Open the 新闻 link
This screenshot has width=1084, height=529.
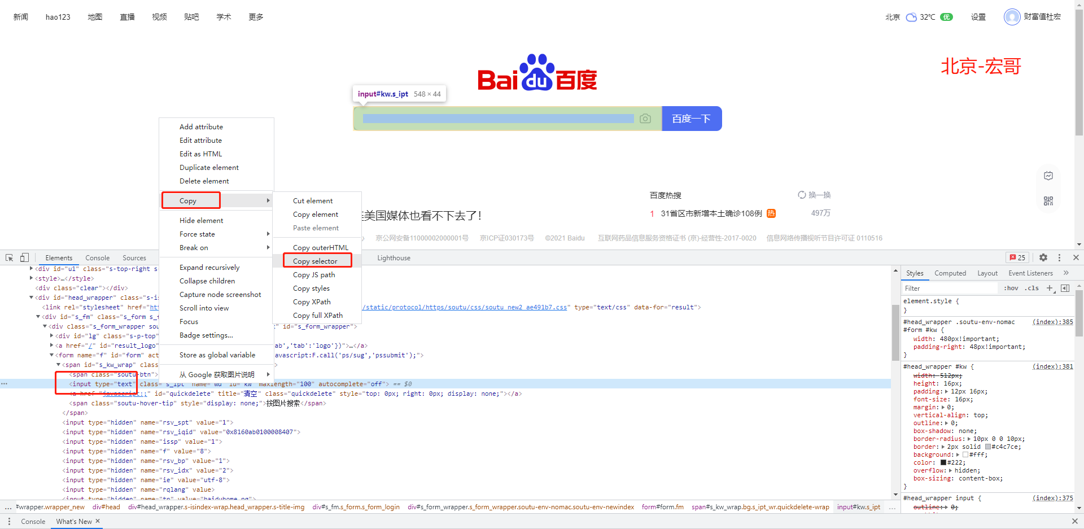tap(21, 17)
